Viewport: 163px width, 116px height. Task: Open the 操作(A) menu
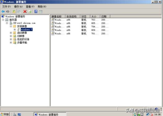pyautogui.click(x=18, y=7)
